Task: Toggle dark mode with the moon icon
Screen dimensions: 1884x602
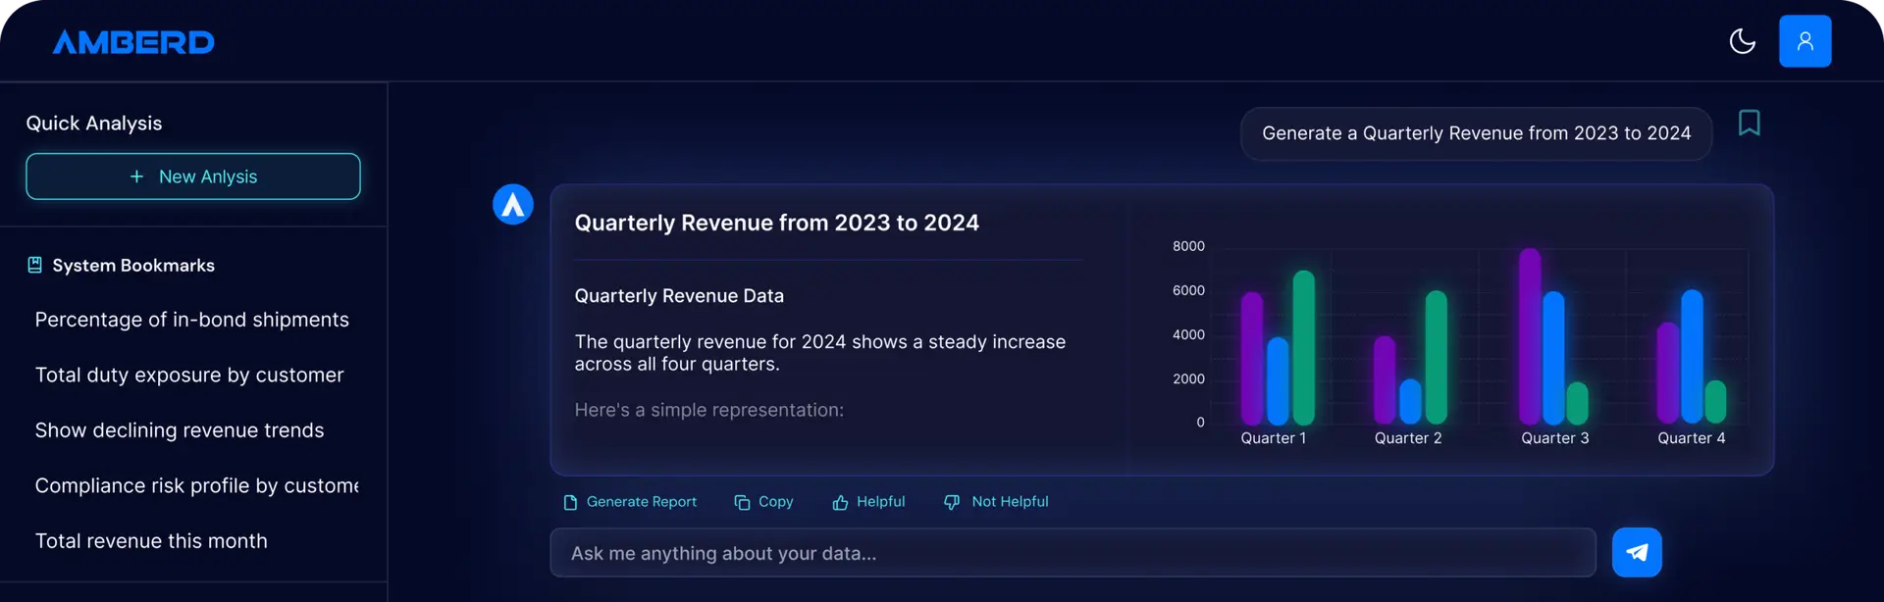Action: [1742, 41]
